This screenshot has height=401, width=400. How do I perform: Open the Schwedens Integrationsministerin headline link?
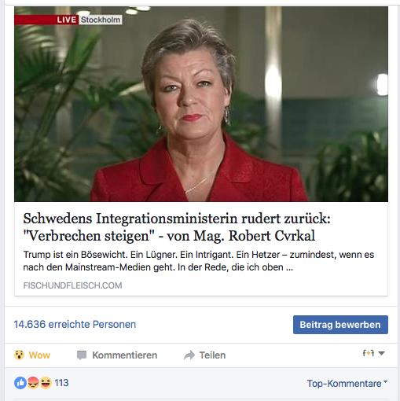177,227
